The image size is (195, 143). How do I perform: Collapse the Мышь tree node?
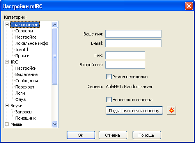(7, 124)
